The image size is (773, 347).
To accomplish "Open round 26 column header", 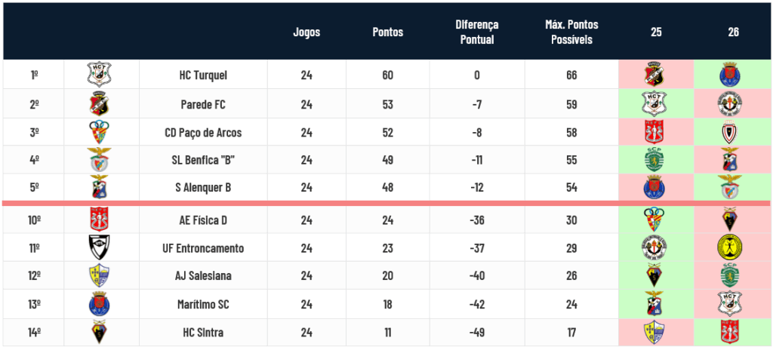I will [x=733, y=32].
